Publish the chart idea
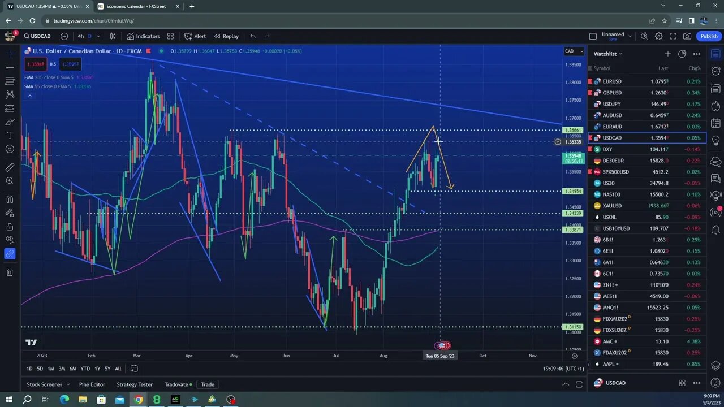This screenshot has width=724, height=407. [x=709, y=36]
